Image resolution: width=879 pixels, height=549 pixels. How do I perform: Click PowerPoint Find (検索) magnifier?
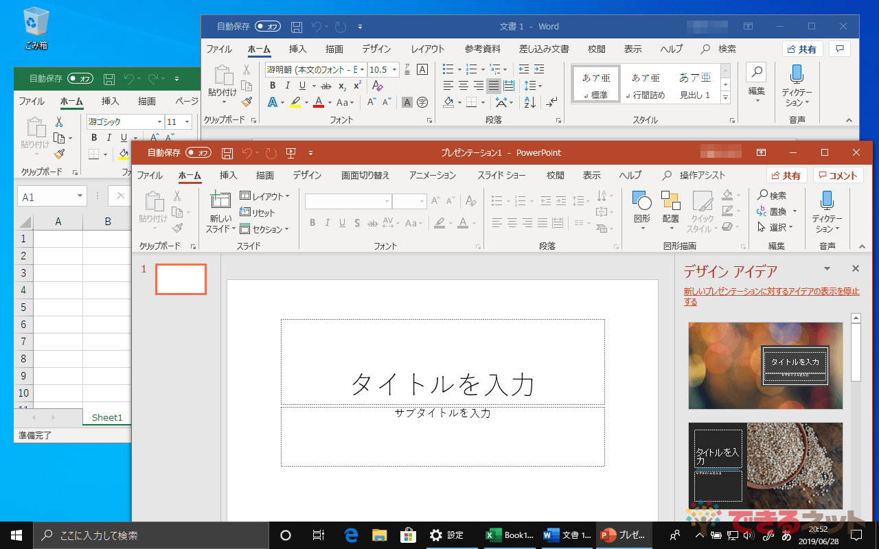pyautogui.click(x=772, y=196)
